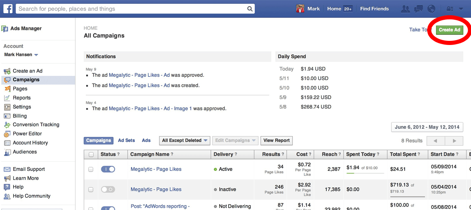Open the All Except Deleted filter dropdown

185,141
